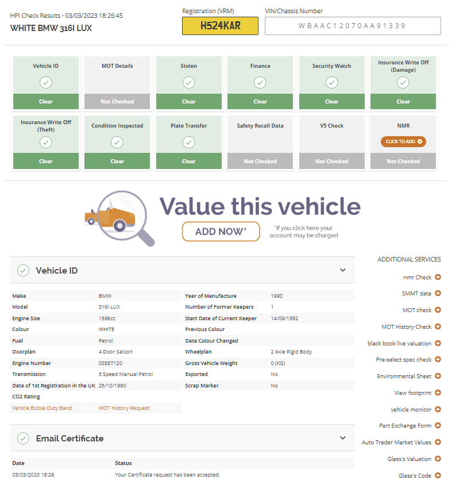The width and height of the screenshot is (452, 484).
Task: Click the car magnifier valuation illustration
Action: pos(119,218)
